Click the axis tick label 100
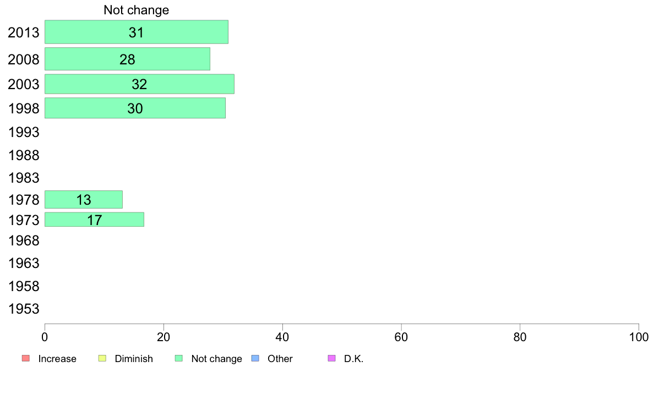Screen dimensions: 654x405 coord(639,337)
